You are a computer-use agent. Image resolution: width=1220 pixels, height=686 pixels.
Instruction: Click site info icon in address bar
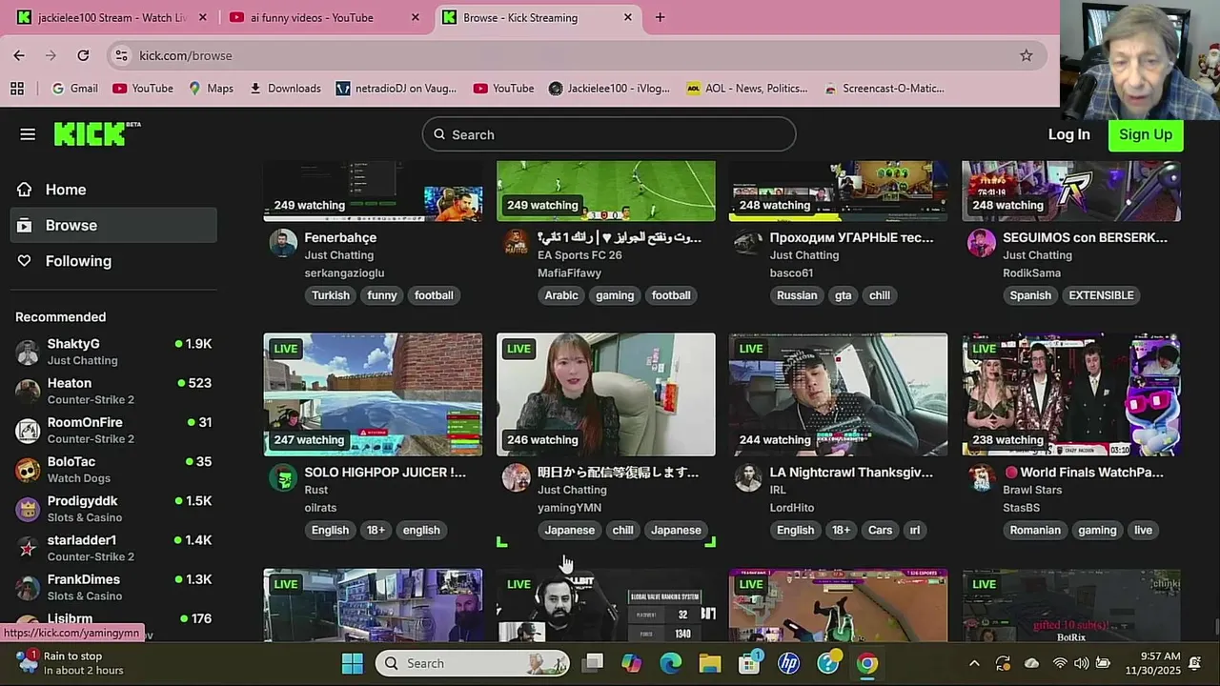[x=121, y=55]
